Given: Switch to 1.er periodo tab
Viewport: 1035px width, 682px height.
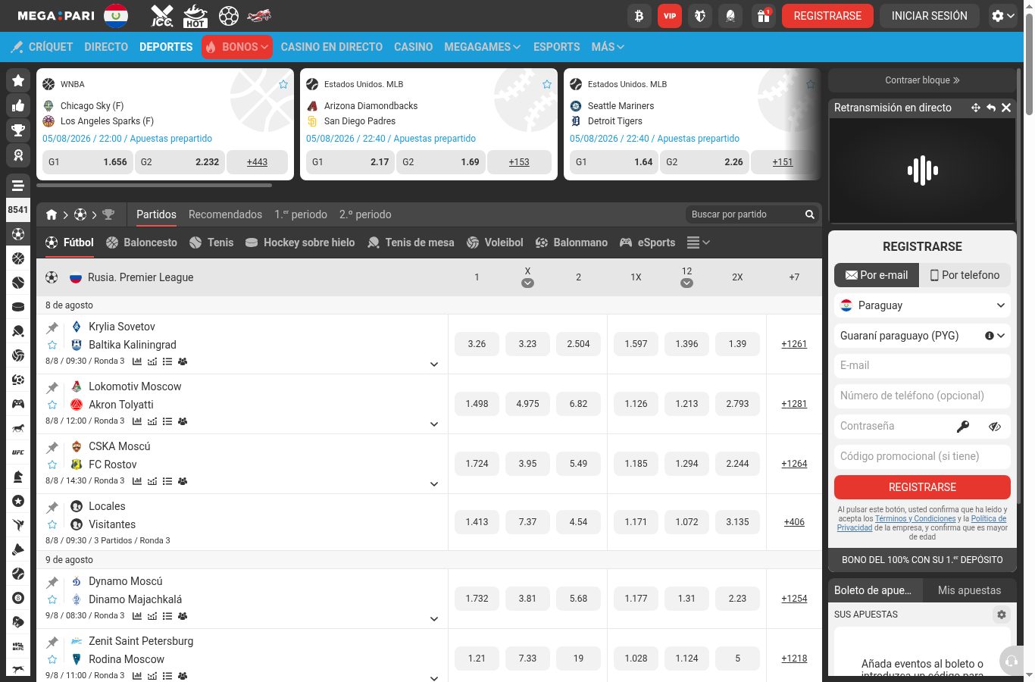Looking at the screenshot, I should point(301,214).
